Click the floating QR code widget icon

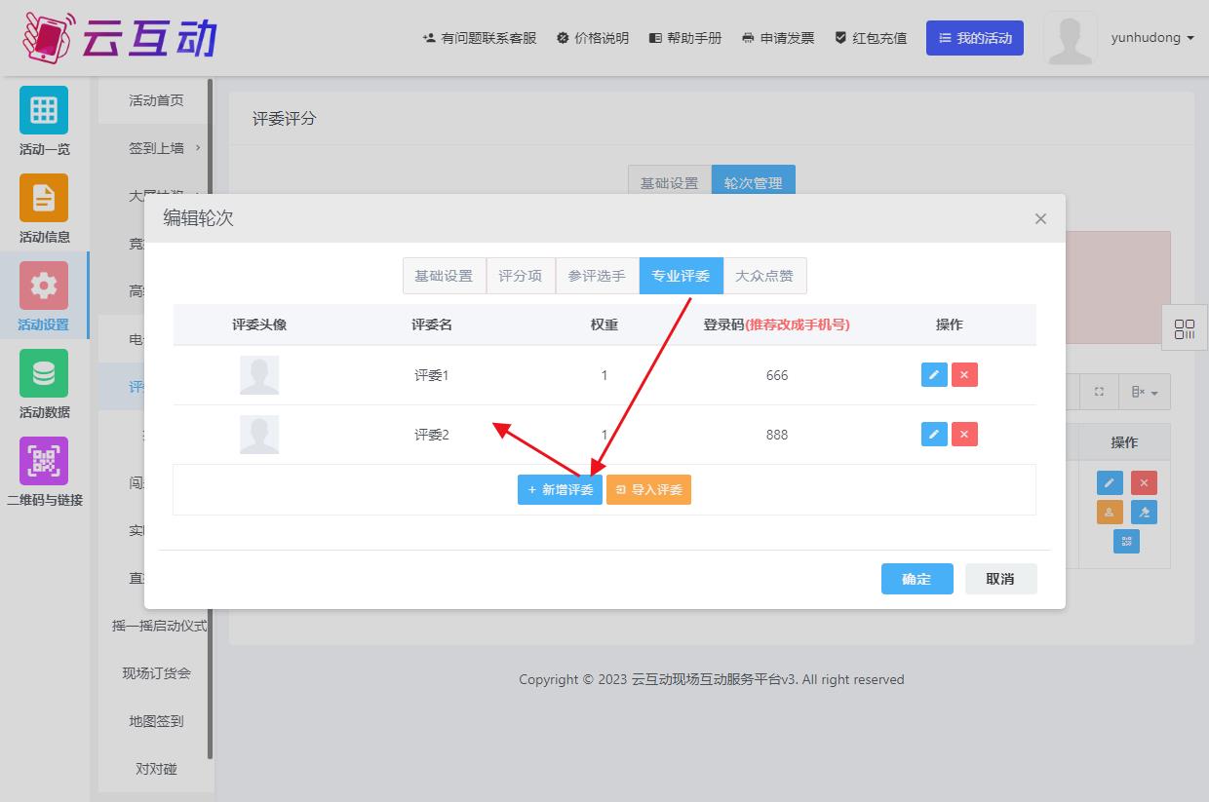click(1185, 329)
